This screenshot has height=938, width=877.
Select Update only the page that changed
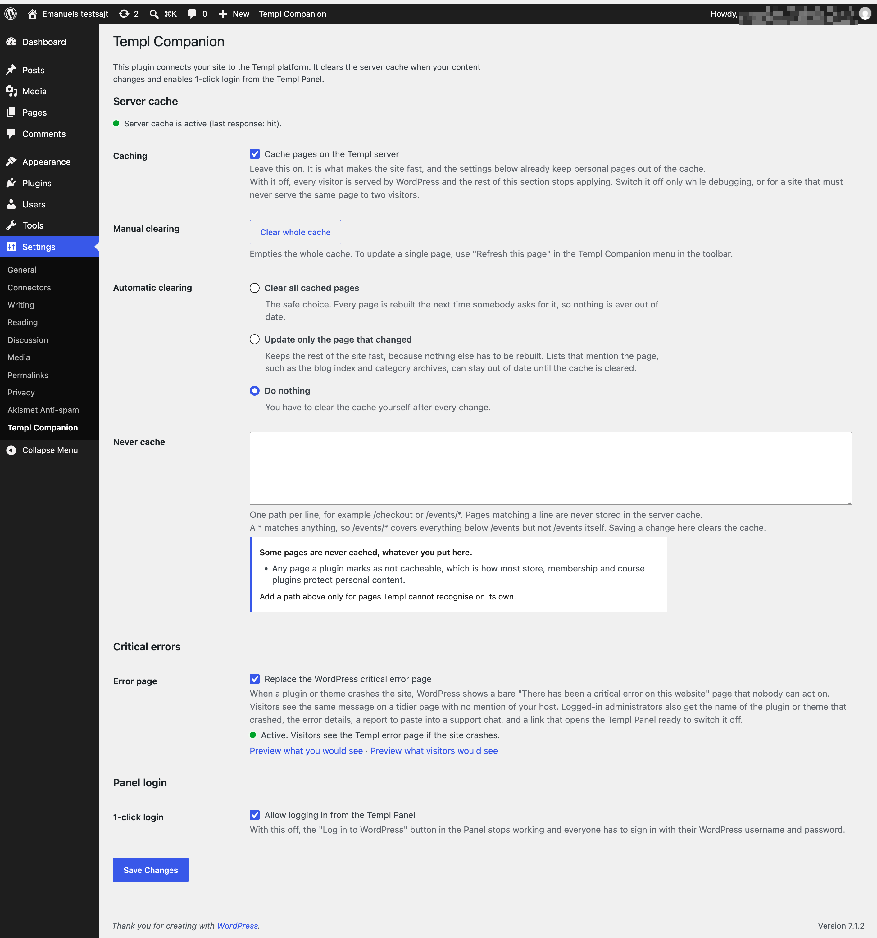(255, 339)
